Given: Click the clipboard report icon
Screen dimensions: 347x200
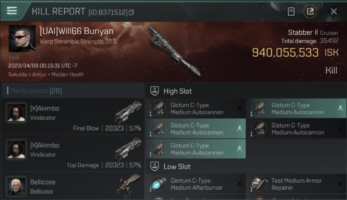Looking at the screenshot, I should (291, 11).
